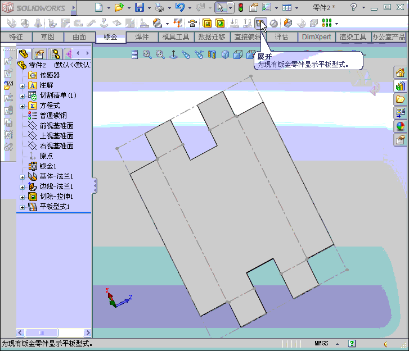This screenshot has height=351, width=409.
Task: Click the green help icon in status bar
Action: [352, 344]
